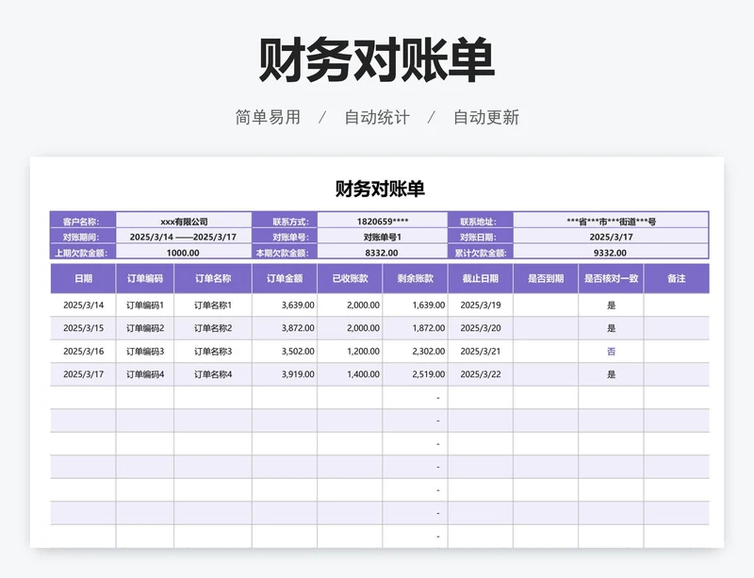Select the 联系地址 label cell

point(481,222)
